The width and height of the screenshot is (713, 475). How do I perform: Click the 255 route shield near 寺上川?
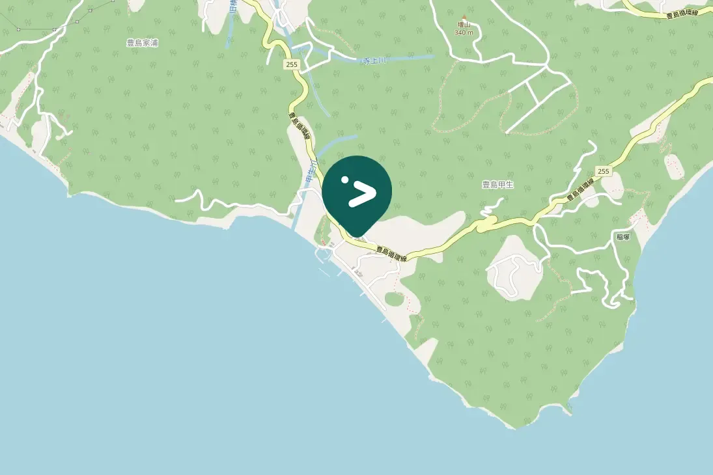(x=292, y=64)
